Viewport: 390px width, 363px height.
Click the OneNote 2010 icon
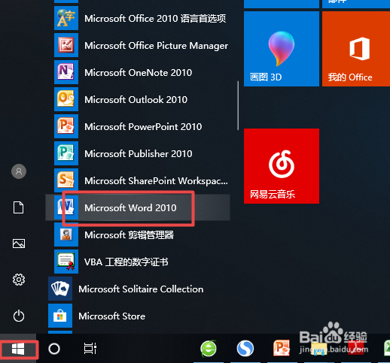[x=66, y=72]
